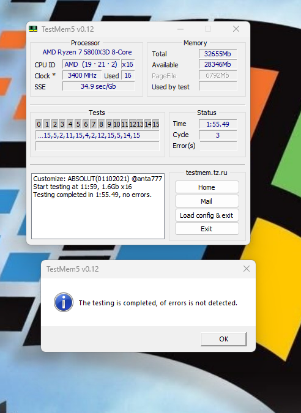Click the Used cores value 16
Image resolution: width=301 pixels, height=413 pixels.
[128, 75]
